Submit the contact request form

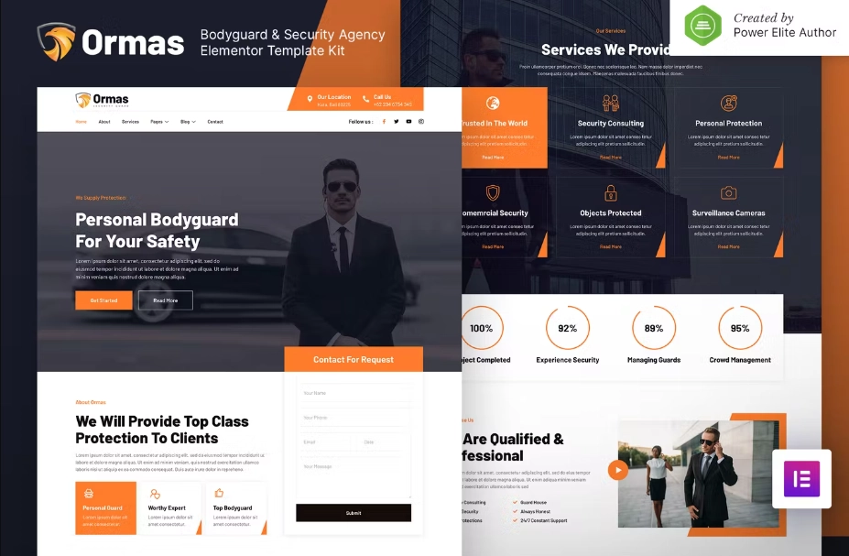354,513
